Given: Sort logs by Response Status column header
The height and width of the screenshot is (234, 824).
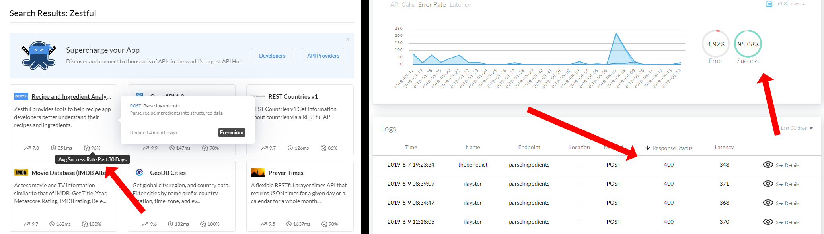Looking at the screenshot, I should tap(669, 148).
